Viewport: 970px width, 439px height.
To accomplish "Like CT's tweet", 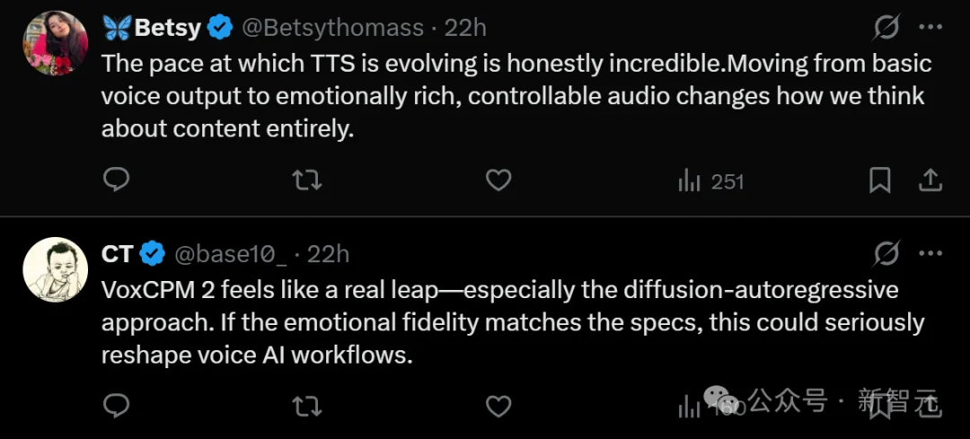I will pyautogui.click(x=498, y=407).
